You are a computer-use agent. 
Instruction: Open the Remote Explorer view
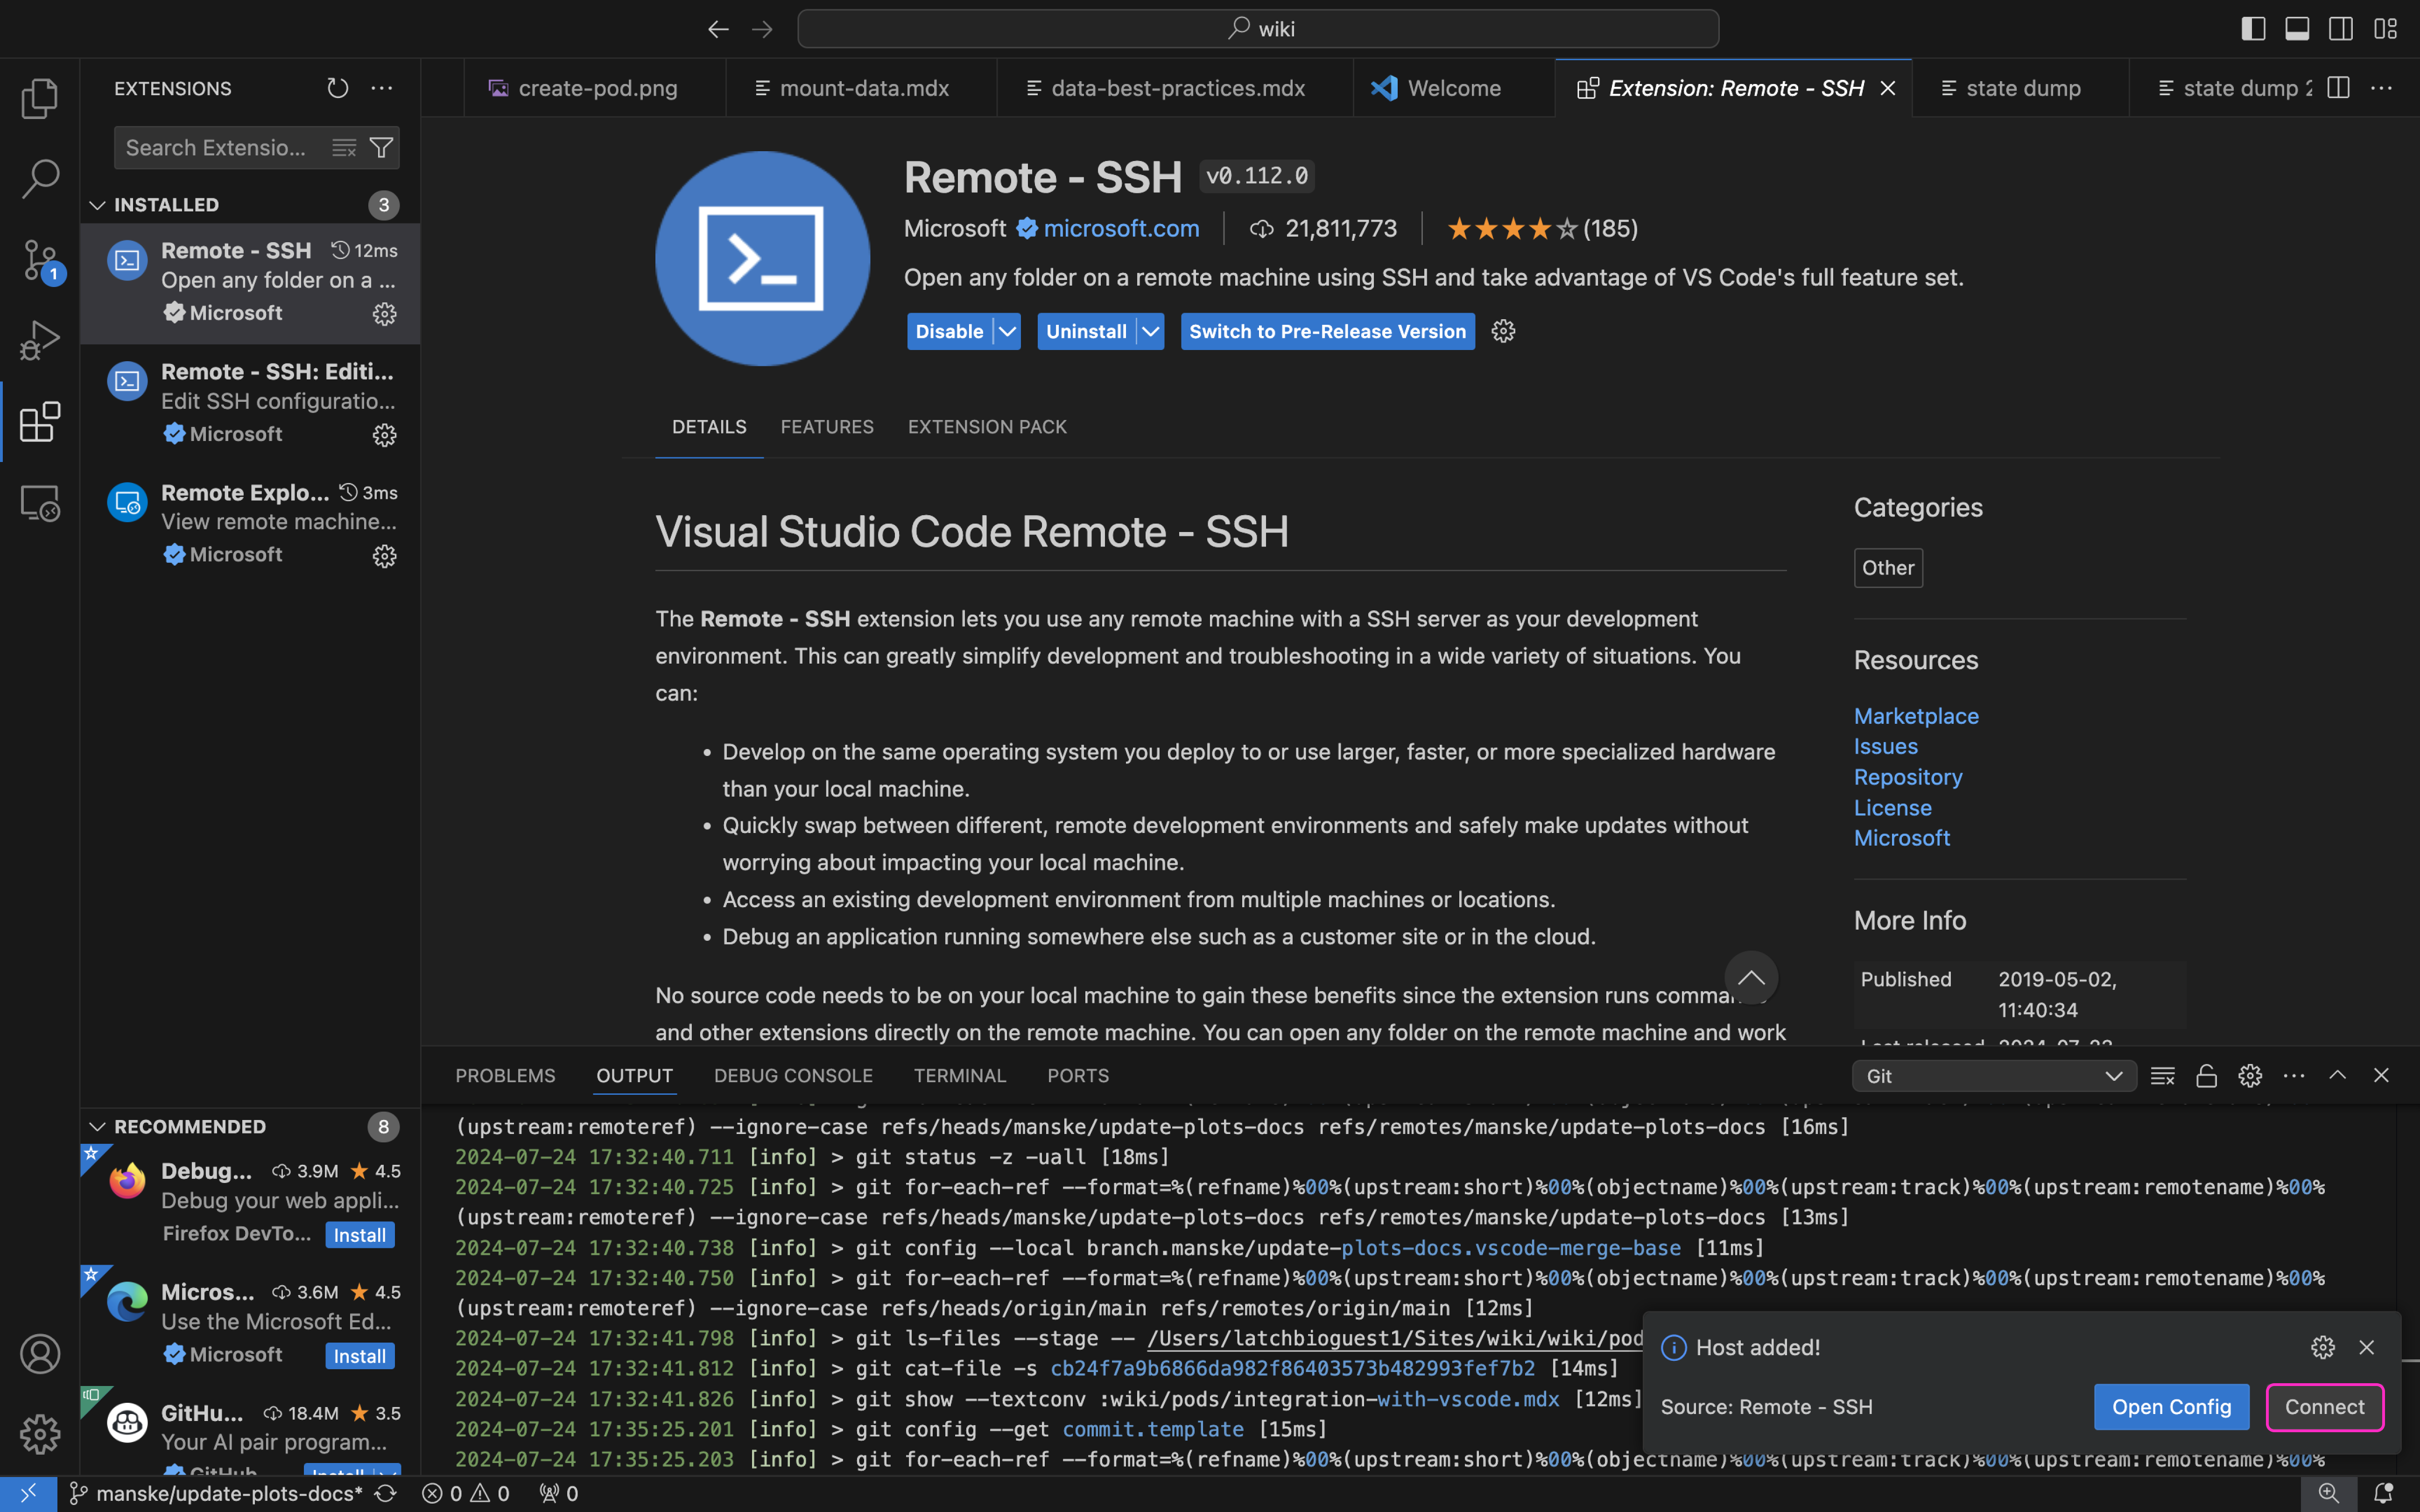pos(40,503)
